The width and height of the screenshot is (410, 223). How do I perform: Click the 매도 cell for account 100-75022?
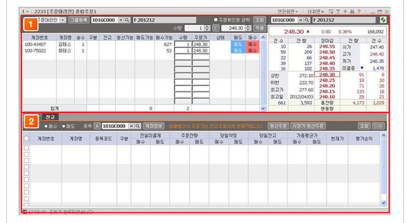[x=238, y=50]
